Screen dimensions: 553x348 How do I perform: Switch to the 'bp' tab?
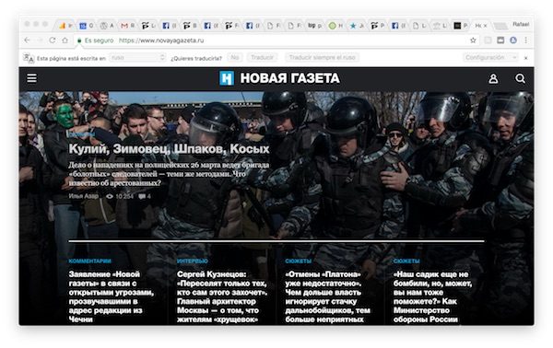[x=315, y=26]
